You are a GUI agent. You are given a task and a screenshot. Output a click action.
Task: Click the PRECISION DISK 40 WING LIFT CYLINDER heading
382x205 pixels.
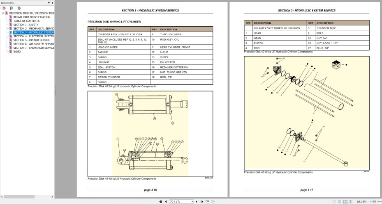point(114,22)
